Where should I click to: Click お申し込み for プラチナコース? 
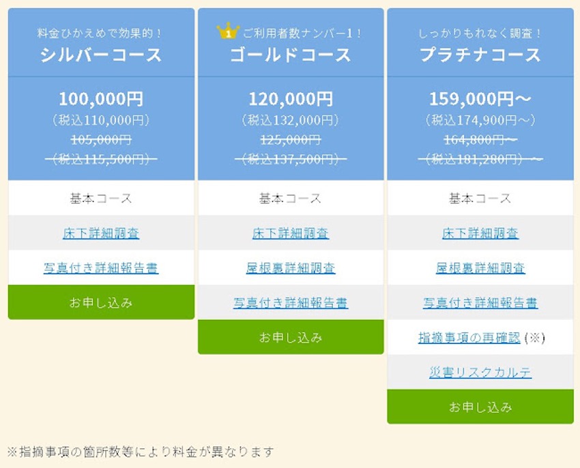[x=480, y=407]
